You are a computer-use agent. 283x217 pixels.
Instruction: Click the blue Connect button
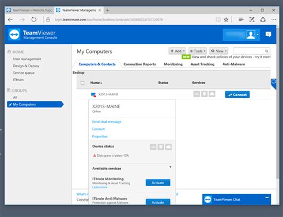coord(237,95)
